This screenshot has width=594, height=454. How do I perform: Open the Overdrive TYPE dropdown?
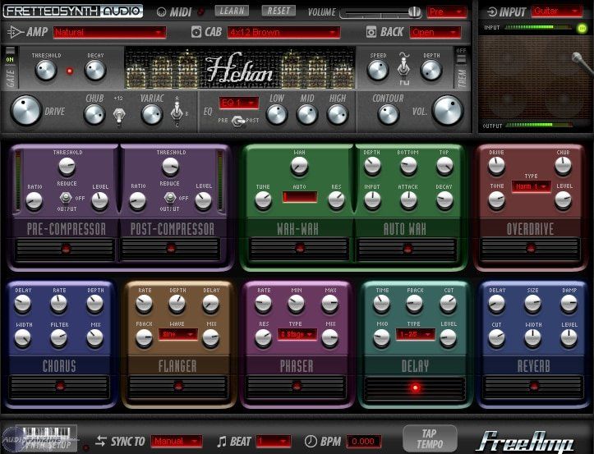click(x=531, y=186)
